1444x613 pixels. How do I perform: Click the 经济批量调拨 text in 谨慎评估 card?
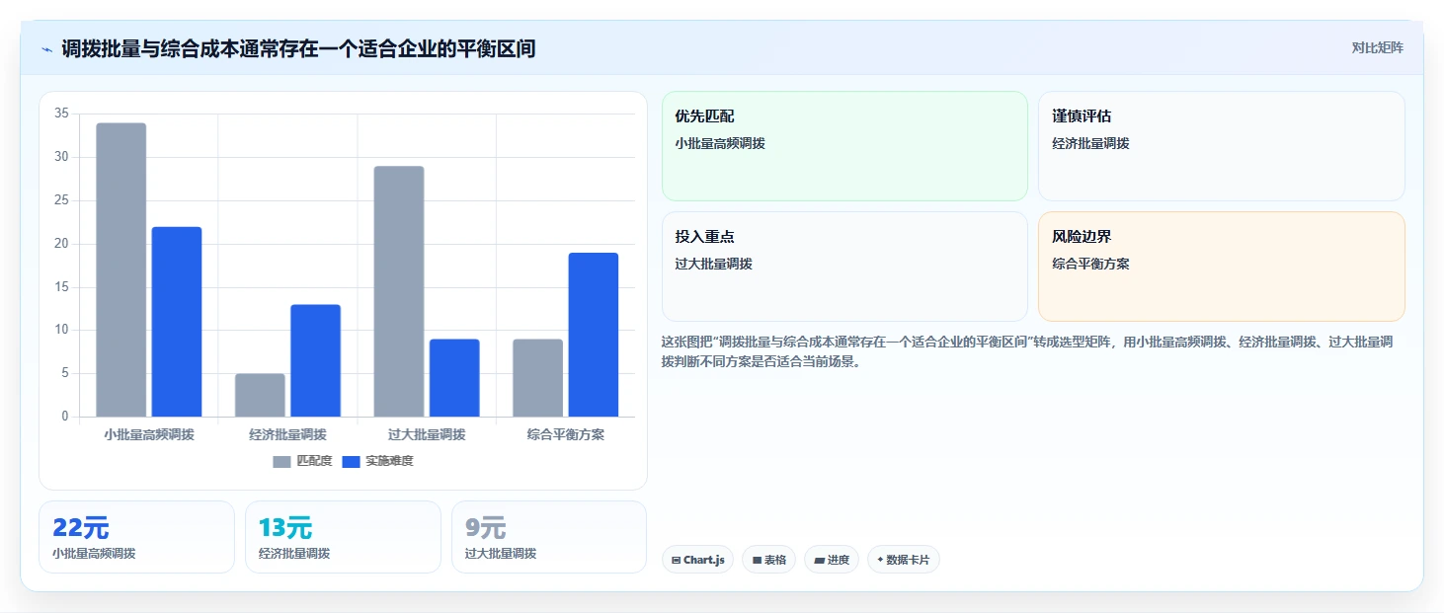1090,143
